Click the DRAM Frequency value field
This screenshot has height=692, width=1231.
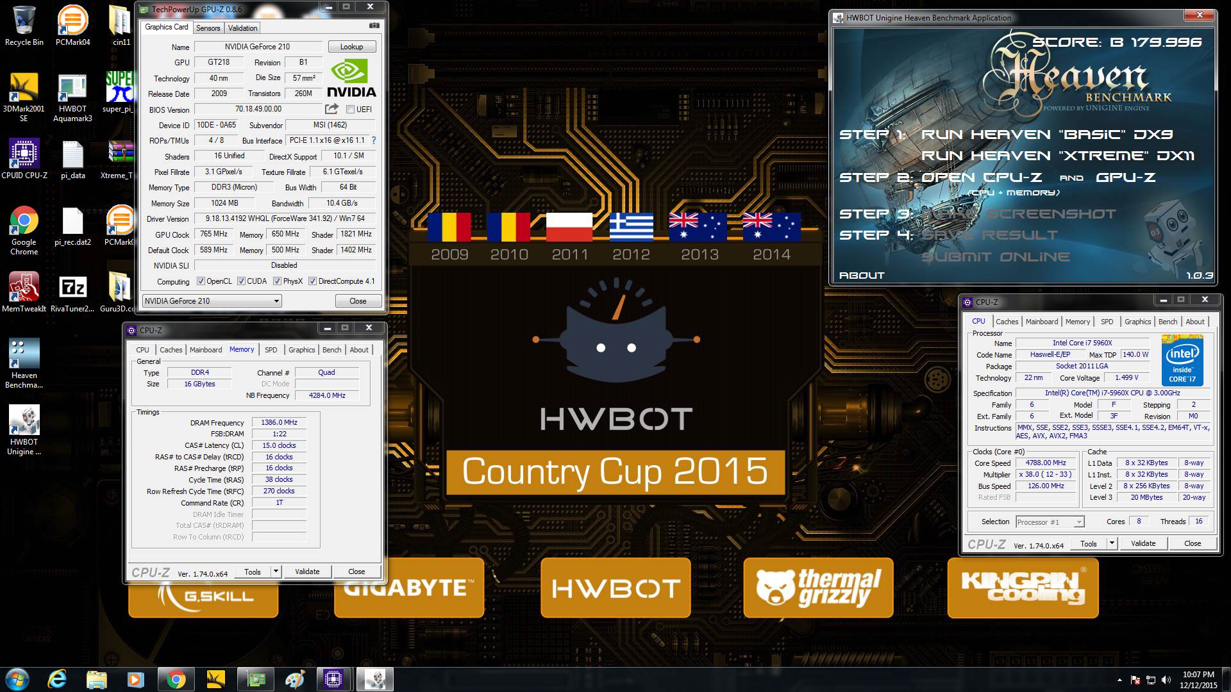tap(279, 423)
